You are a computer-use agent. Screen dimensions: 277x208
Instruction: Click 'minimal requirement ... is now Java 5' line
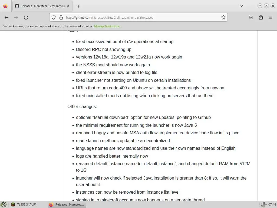(x=136, y=125)
